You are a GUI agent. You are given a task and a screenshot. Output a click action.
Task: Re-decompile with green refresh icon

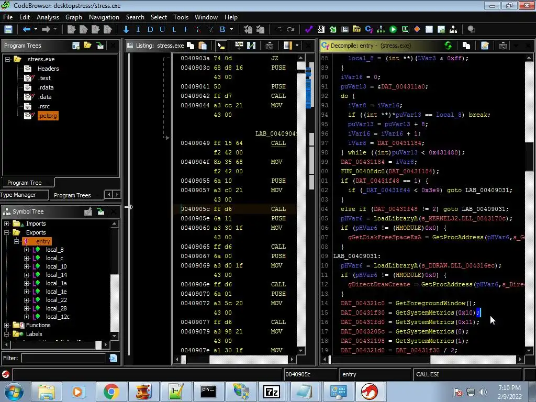[x=448, y=46]
